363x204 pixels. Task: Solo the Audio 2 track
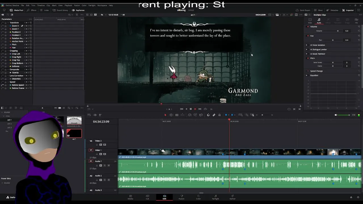click(x=104, y=180)
